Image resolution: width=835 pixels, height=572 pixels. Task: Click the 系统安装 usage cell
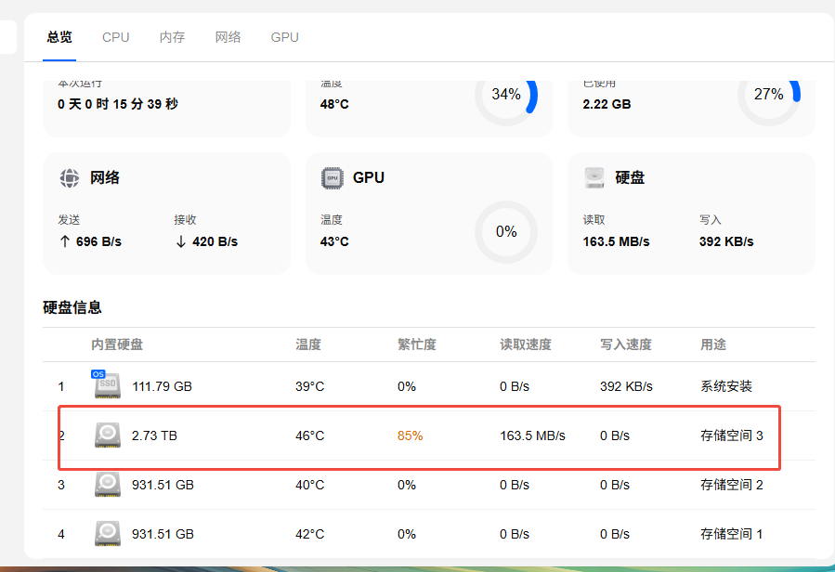click(x=725, y=386)
